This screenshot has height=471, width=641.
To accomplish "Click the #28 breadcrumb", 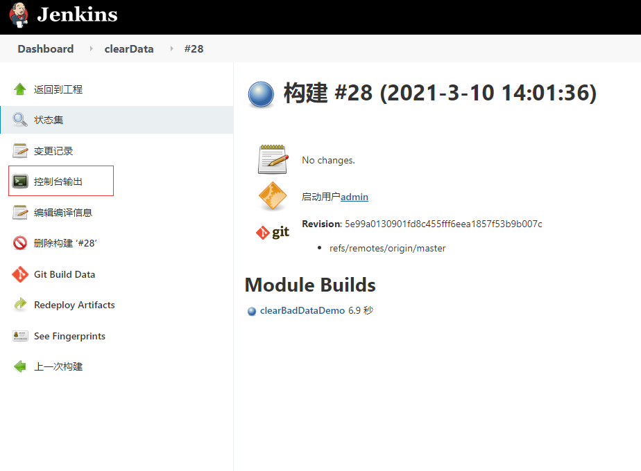I will [x=194, y=49].
